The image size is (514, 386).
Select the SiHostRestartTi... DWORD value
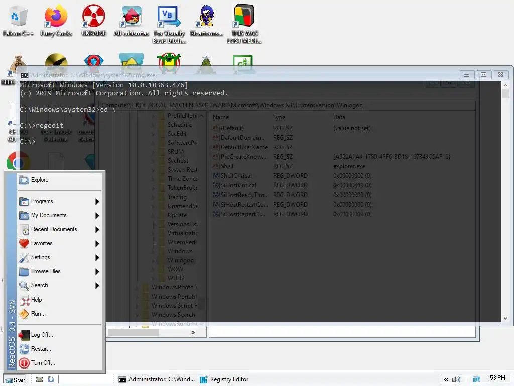click(242, 214)
